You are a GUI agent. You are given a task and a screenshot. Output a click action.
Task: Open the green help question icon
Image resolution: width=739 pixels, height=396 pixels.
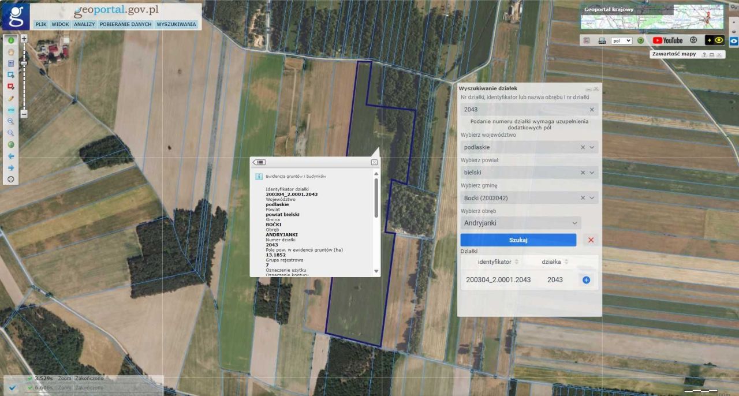pos(640,41)
